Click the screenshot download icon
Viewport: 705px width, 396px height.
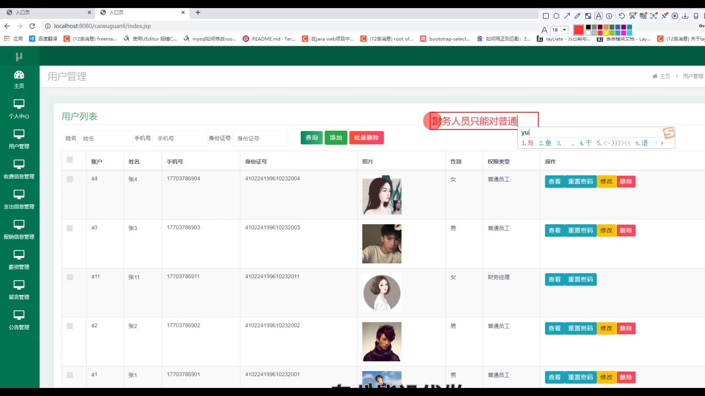tap(685, 16)
